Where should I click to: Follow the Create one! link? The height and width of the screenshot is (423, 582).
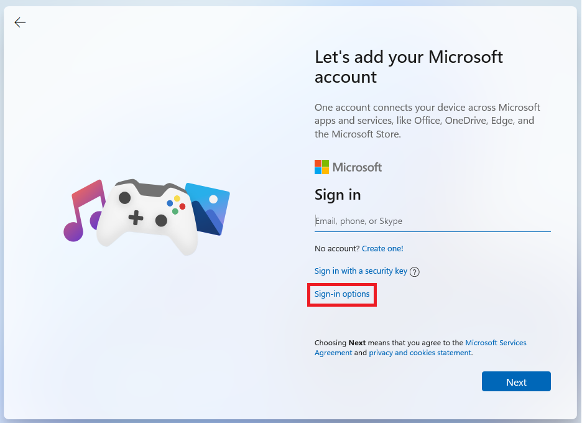(382, 248)
